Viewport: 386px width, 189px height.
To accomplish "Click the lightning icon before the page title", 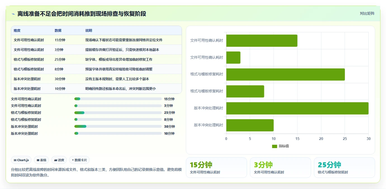I will (13, 14).
